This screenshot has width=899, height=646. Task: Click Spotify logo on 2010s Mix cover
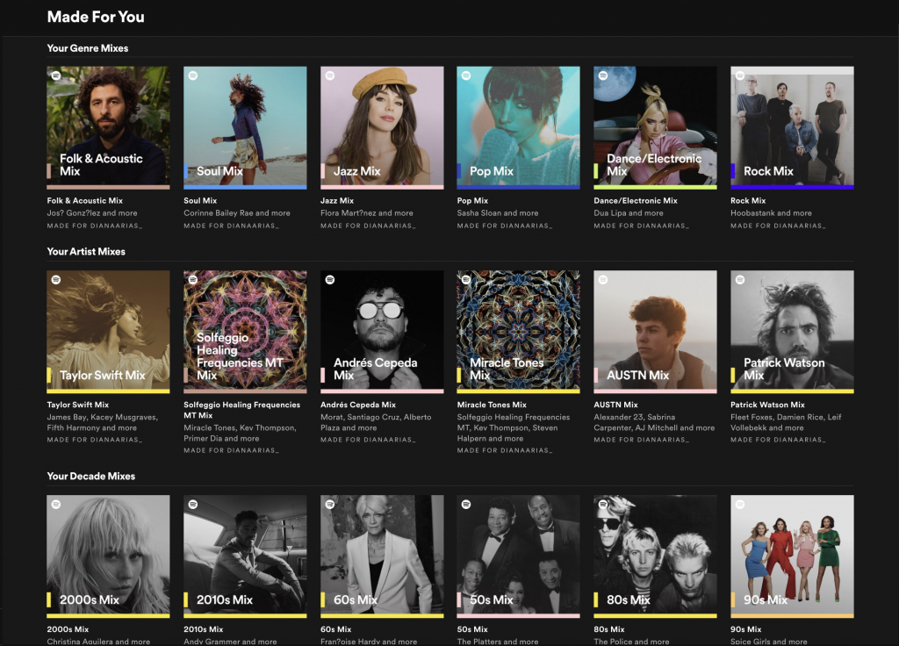tap(193, 505)
